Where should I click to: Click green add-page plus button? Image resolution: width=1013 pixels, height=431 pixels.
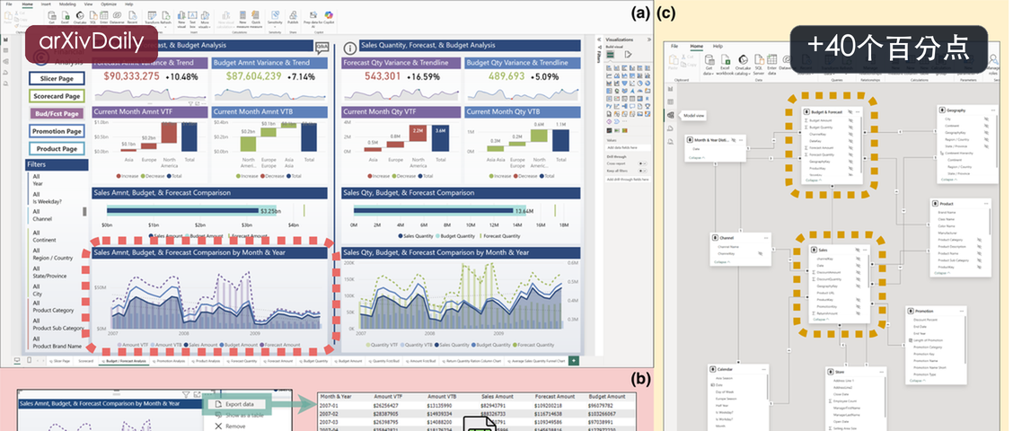pyautogui.click(x=574, y=361)
